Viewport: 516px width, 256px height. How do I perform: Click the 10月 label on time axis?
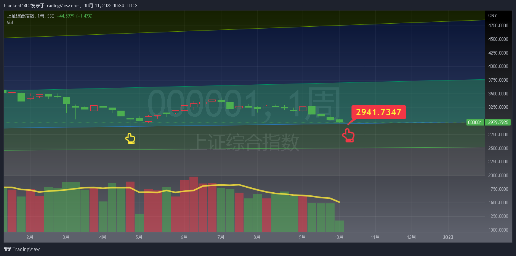tap(339, 237)
